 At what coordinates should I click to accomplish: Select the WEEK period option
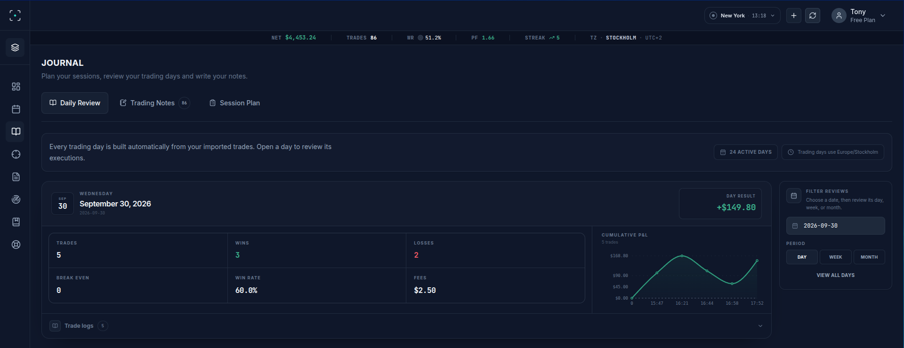[x=836, y=257]
